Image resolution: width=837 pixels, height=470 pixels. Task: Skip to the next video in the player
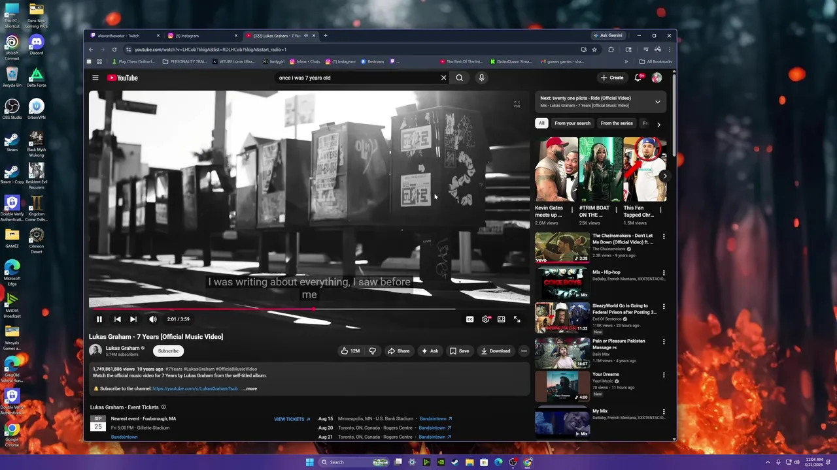tap(133, 319)
